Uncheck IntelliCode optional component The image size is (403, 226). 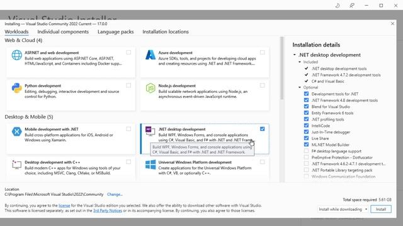(x=306, y=126)
